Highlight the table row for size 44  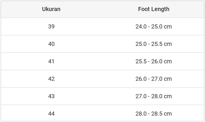coord(102,114)
